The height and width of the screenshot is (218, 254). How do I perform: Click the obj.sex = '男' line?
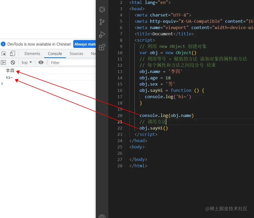pos(157,84)
